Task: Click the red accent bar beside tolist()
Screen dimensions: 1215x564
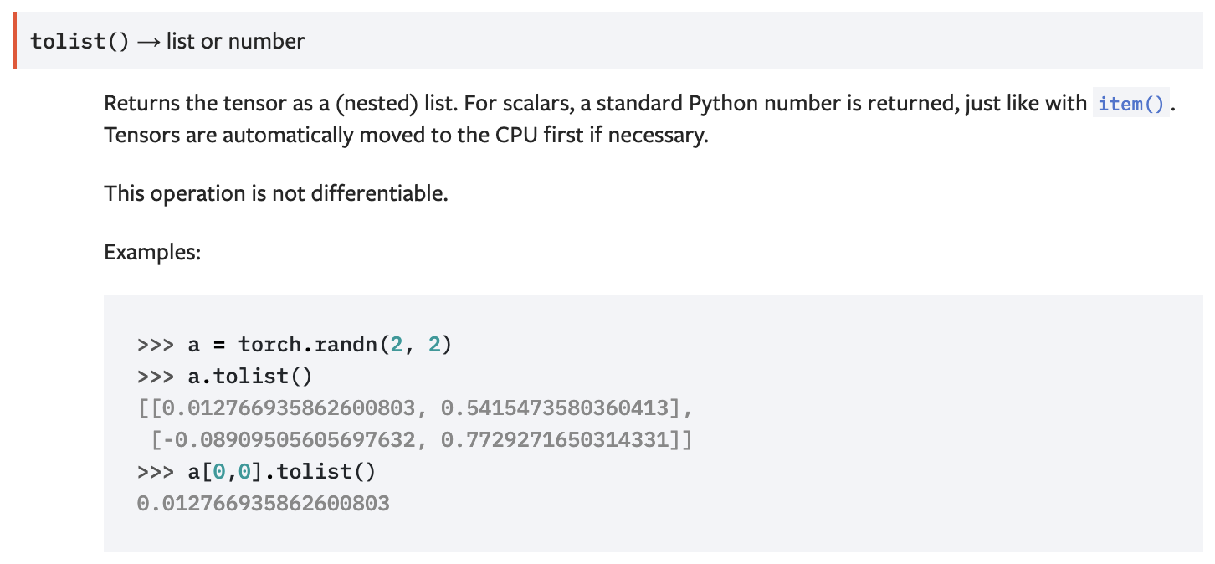Action: click(x=15, y=40)
